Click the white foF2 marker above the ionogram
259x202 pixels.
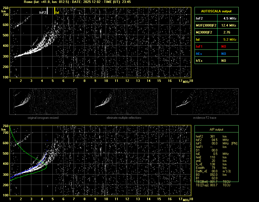click(47, 10)
